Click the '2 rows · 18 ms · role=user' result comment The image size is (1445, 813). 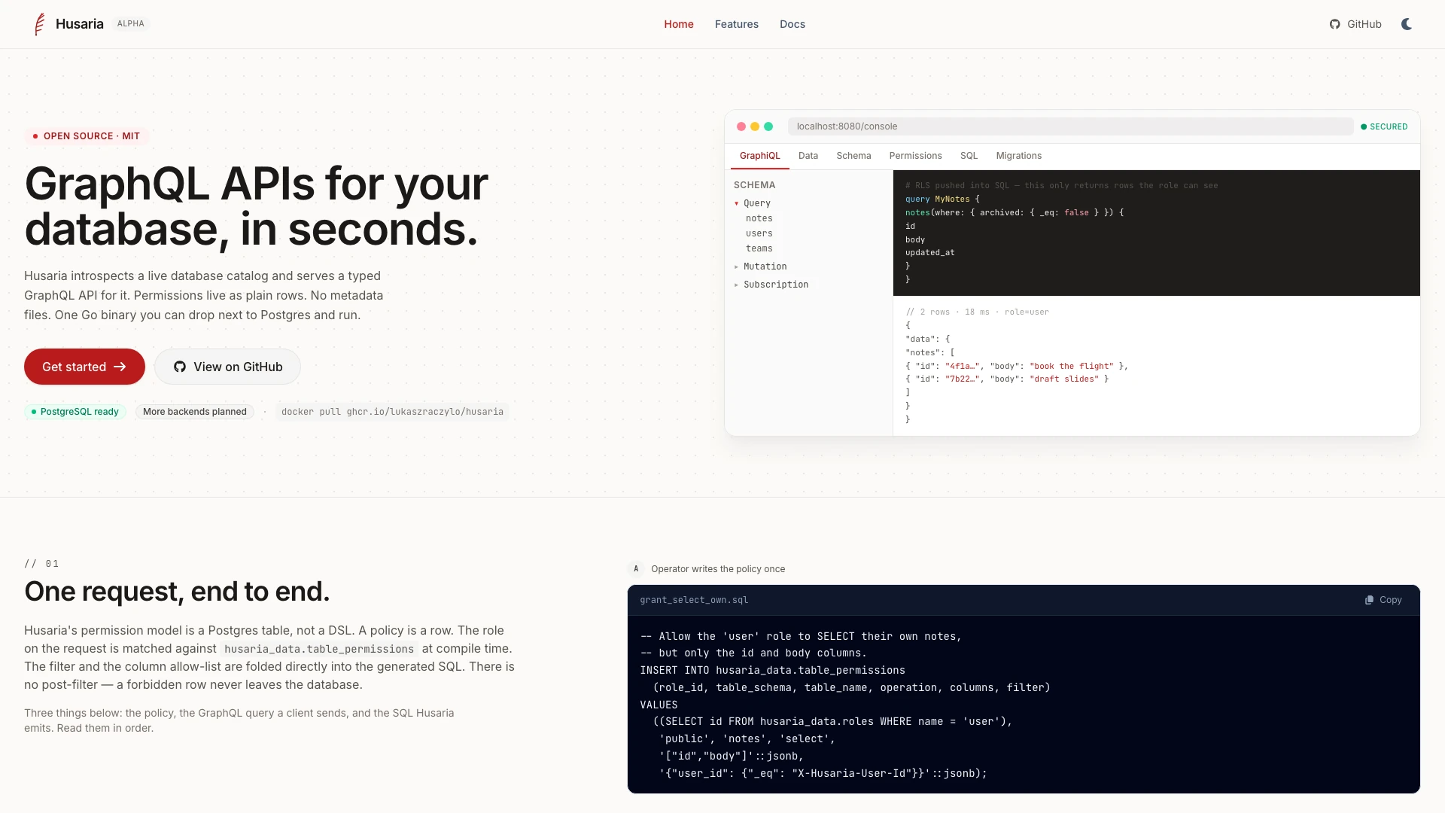[977, 312]
